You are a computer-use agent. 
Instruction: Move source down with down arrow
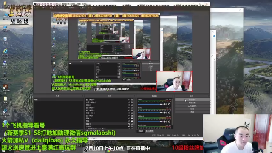click(x=103, y=131)
